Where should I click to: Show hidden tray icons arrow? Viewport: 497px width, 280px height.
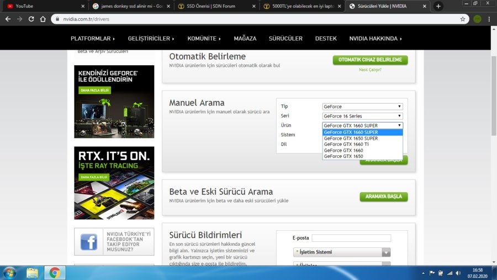pyautogui.click(x=423, y=273)
